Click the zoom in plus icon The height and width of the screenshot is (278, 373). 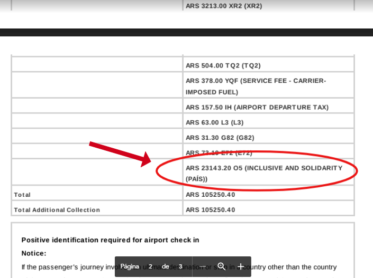pos(241,266)
